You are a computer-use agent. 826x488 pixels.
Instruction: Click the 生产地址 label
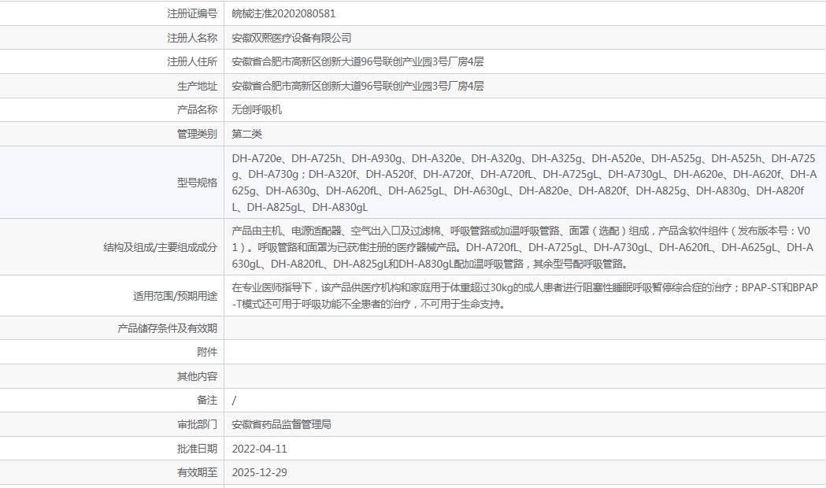[197, 86]
